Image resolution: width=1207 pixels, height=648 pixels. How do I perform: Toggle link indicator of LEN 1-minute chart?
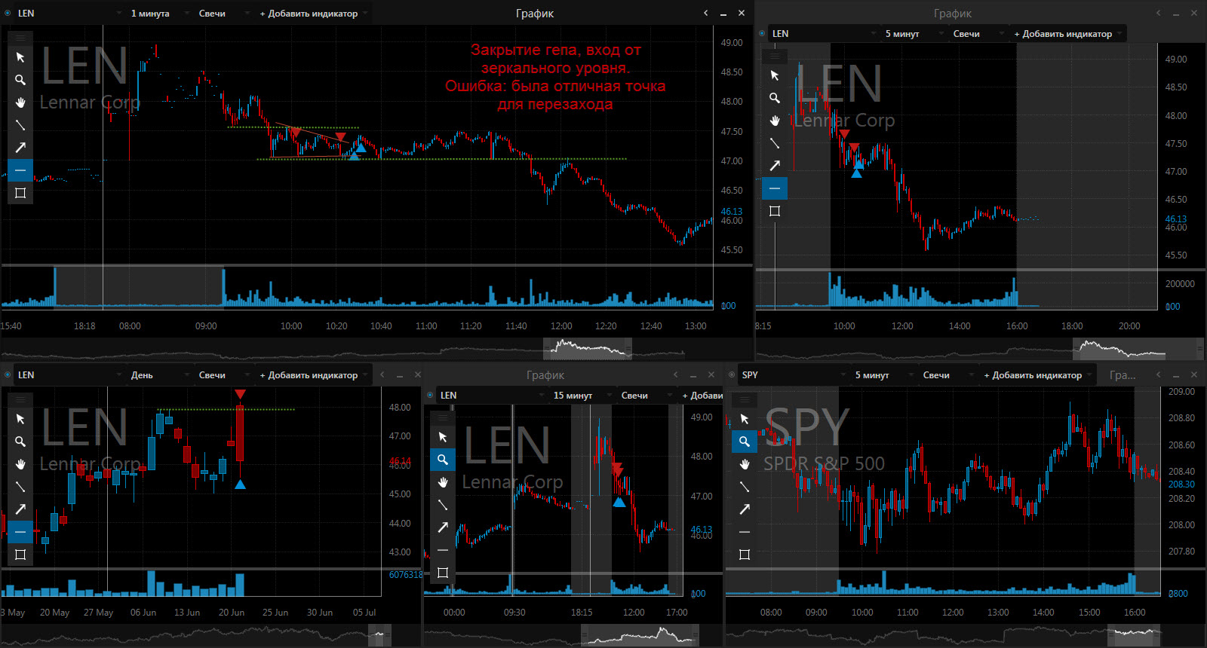tap(8, 13)
